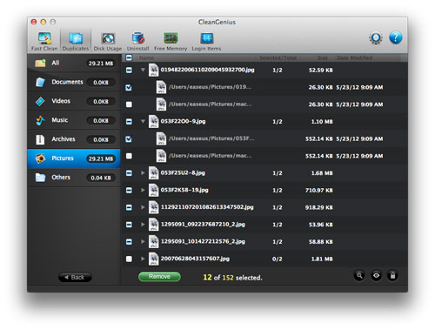The height and width of the screenshot is (330, 435).
Task: Select the 1295091_101427212576_2.jpg file name
Action: (203, 241)
